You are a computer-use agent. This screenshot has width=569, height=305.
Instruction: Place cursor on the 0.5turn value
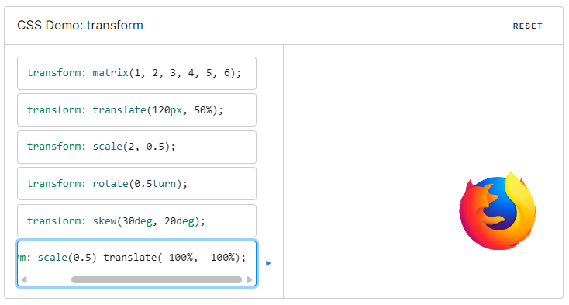click(155, 184)
